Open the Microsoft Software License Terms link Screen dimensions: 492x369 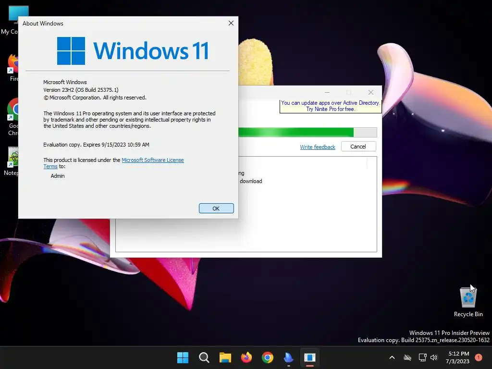point(152,160)
